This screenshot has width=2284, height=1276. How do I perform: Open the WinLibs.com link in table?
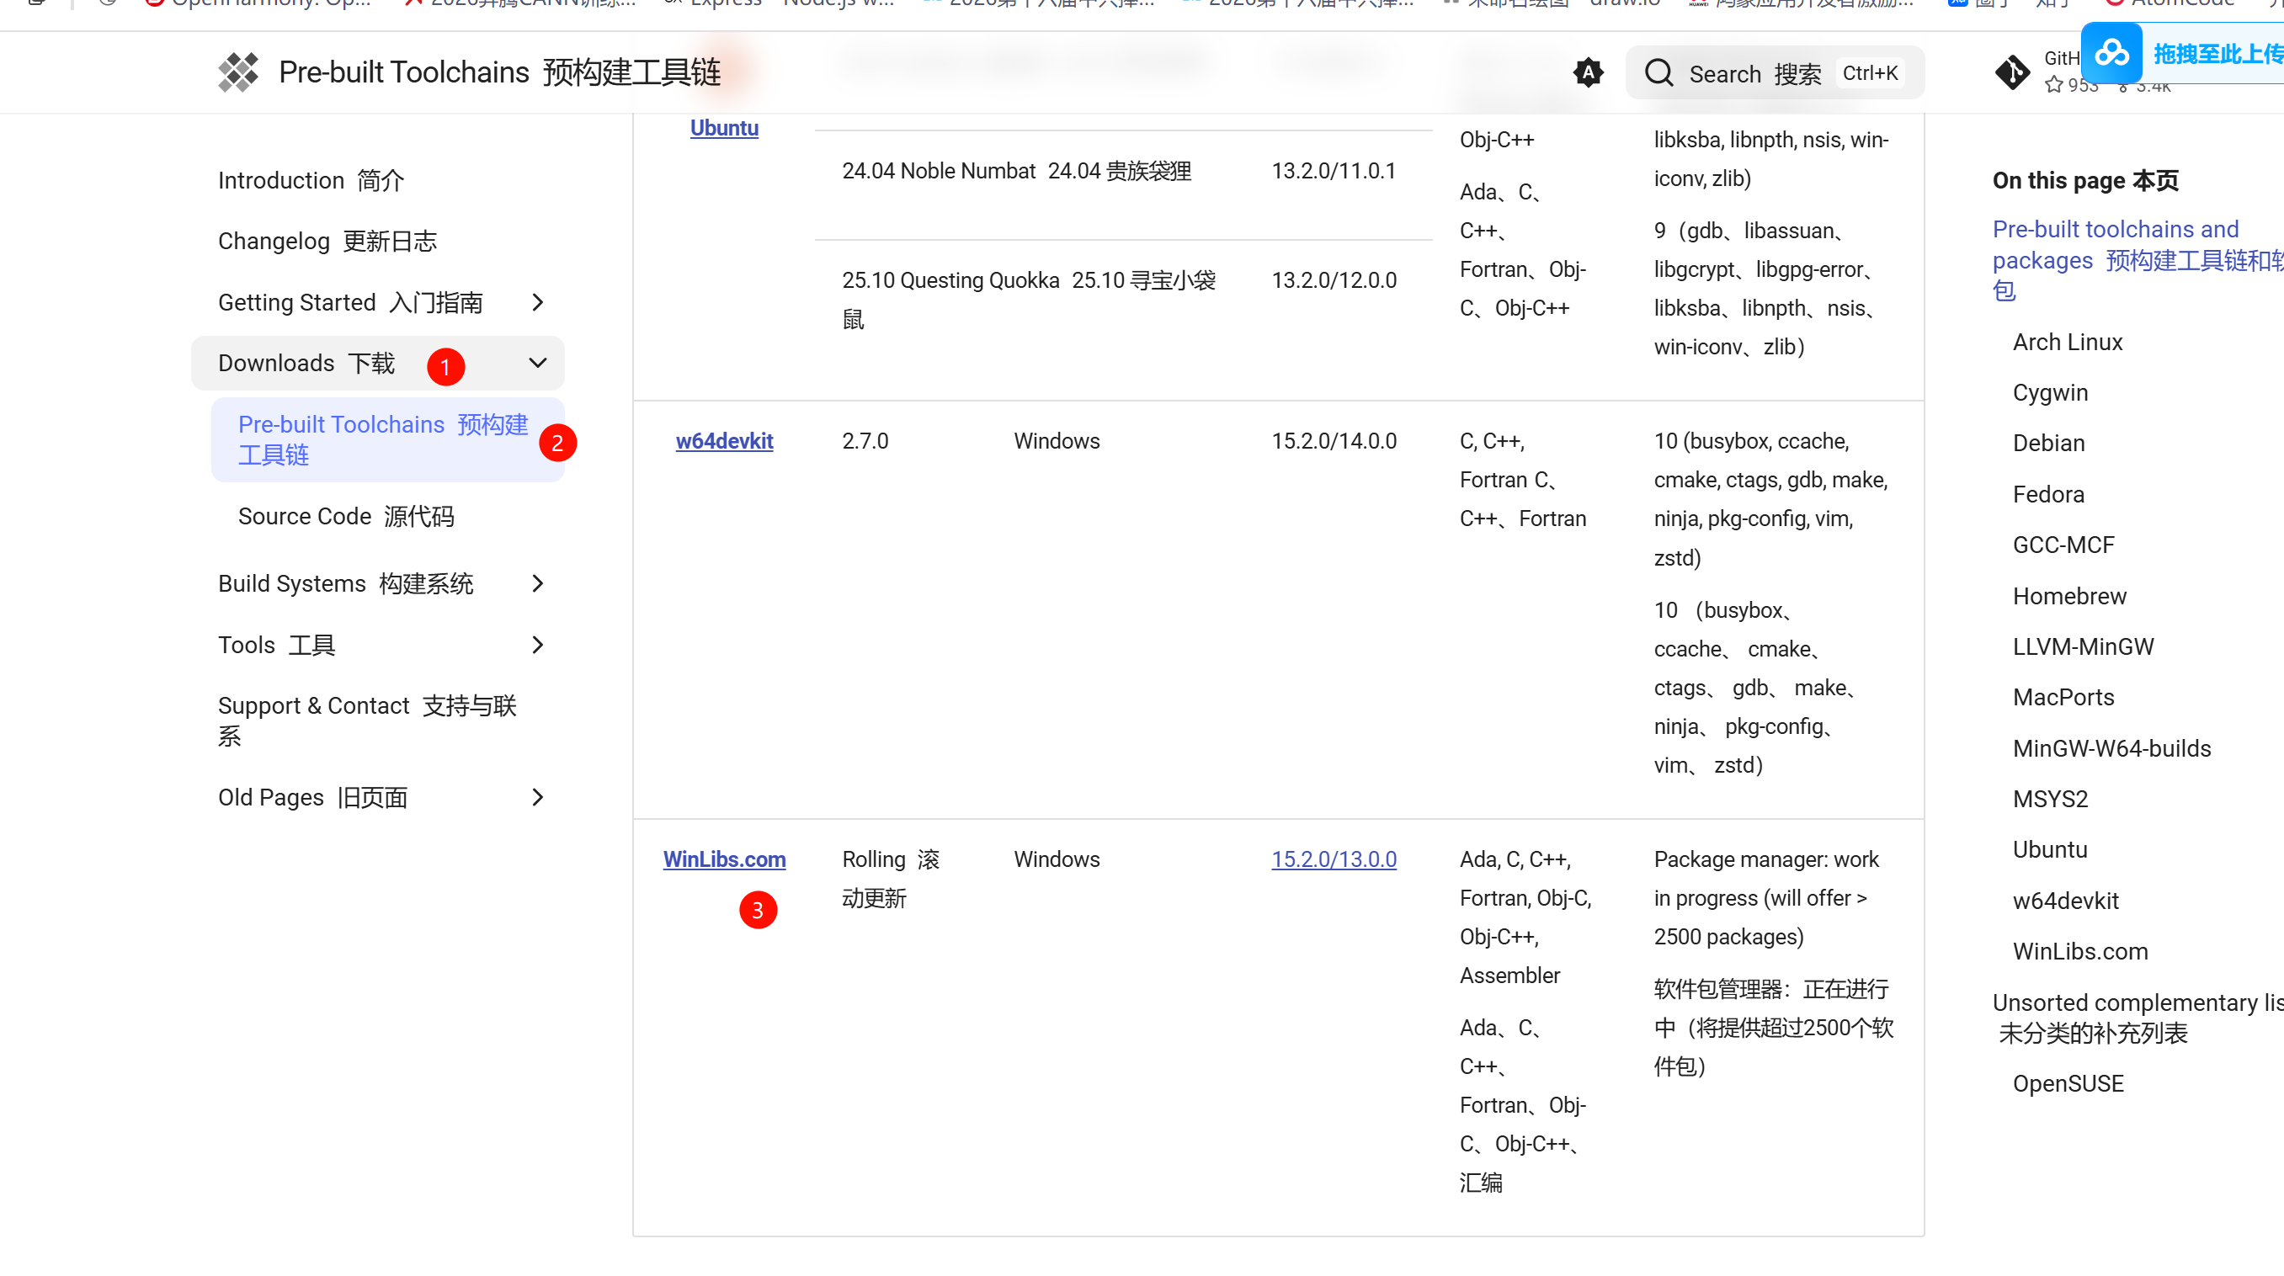coord(723,859)
